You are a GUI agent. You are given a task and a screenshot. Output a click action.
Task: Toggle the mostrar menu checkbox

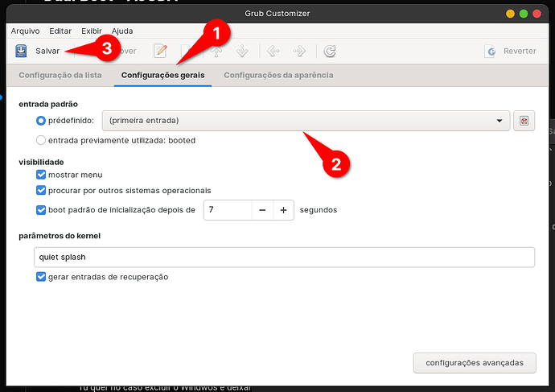click(41, 175)
